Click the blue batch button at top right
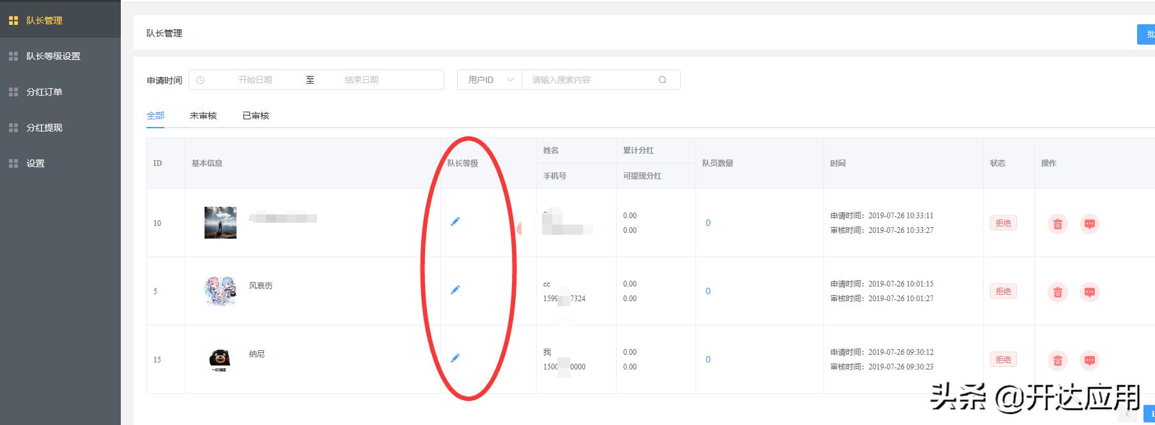This screenshot has width=1155, height=425. pyautogui.click(x=1146, y=34)
